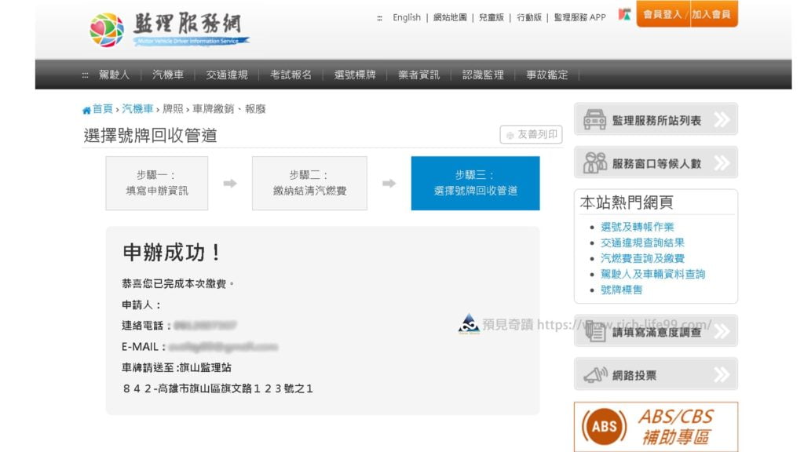Image resolution: width=804 pixels, height=452 pixels.
Task: Click the 友善列印 print button
Action: tap(532, 135)
